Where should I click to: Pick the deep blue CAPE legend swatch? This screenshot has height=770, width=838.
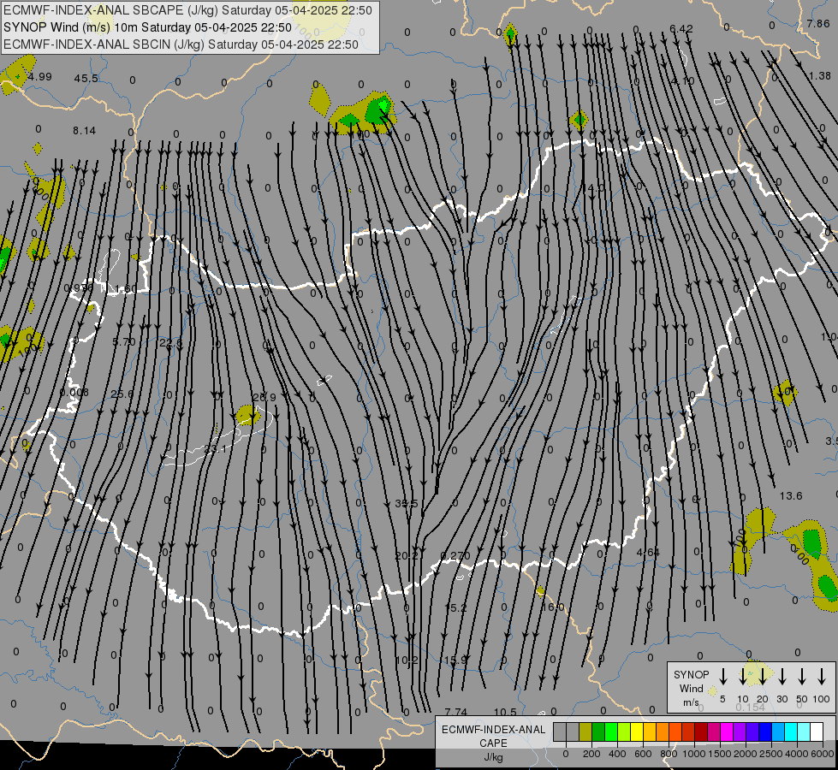click(x=764, y=732)
